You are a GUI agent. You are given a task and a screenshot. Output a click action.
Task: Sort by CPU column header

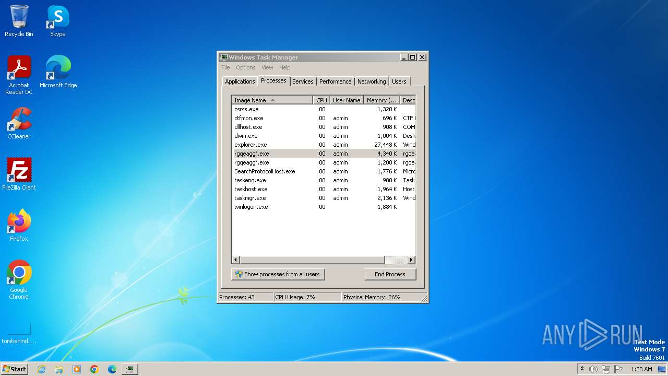coord(321,100)
